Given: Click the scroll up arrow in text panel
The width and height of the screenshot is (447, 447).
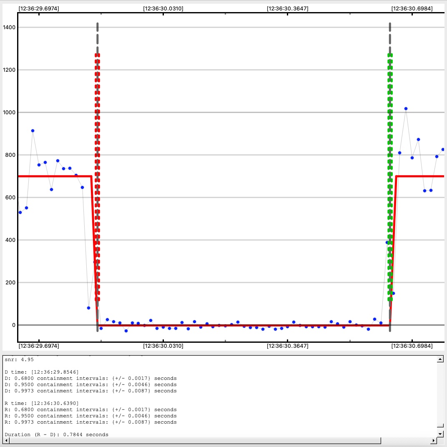Looking at the screenshot, I should [x=440, y=359].
